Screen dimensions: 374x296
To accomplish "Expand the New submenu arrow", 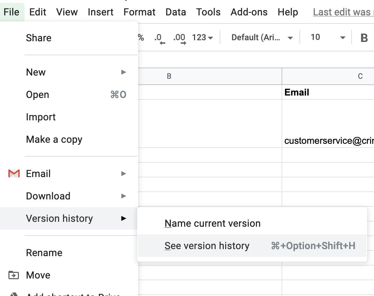I will pyautogui.click(x=123, y=72).
